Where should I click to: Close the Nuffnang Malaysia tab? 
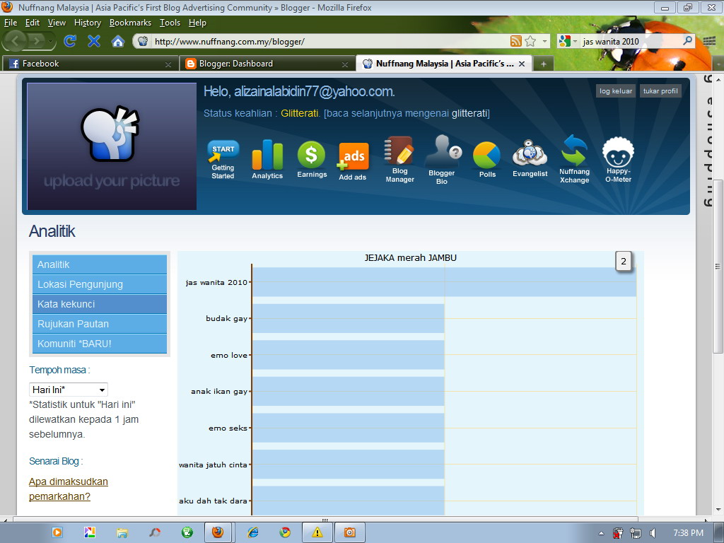[522, 64]
